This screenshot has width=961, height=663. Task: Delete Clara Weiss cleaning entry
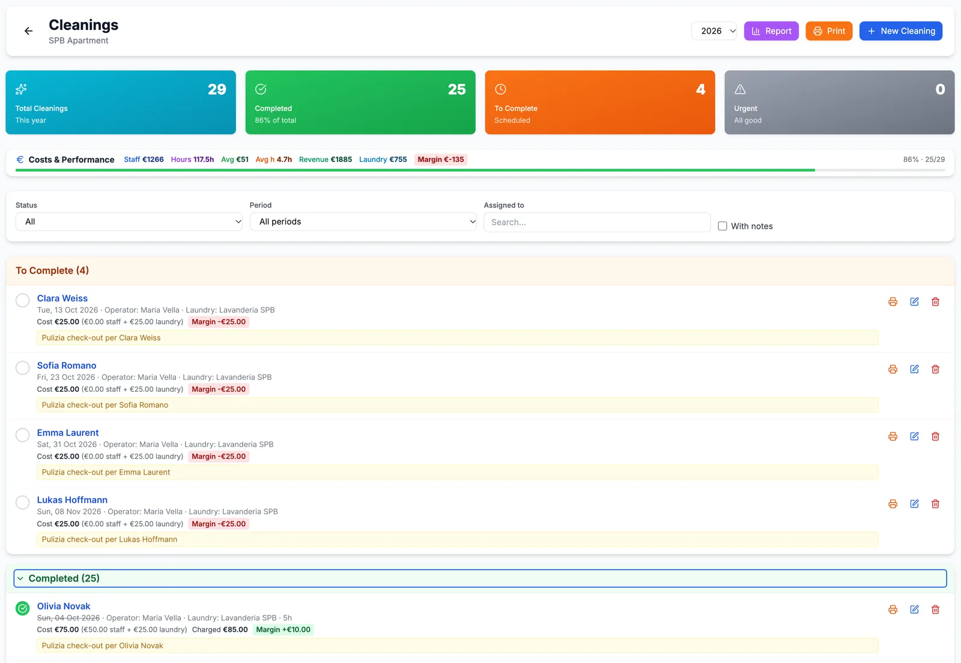click(x=935, y=302)
